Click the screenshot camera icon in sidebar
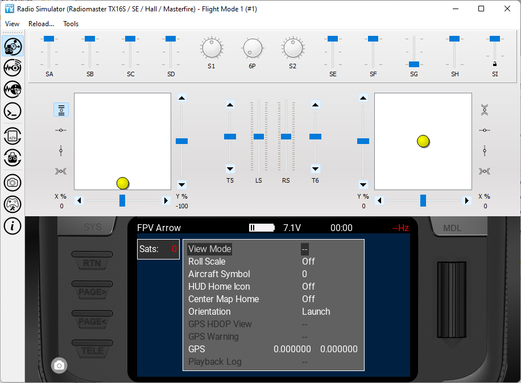This screenshot has width=521, height=383. tap(13, 182)
